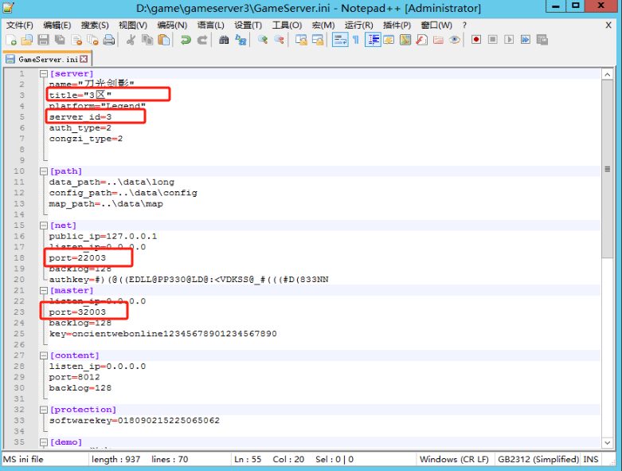This screenshot has width=622, height=471.
Task: Start macro recording with red dot
Action: pyautogui.click(x=476, y=40)
